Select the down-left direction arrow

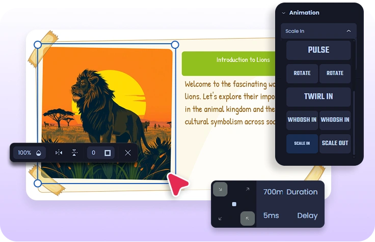coord(220,218)
